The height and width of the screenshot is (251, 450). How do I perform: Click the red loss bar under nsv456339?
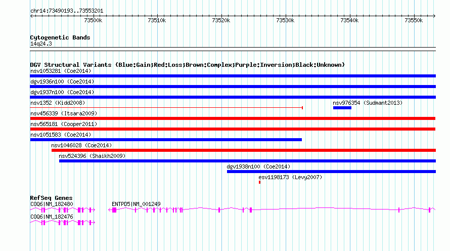[233, 118]
